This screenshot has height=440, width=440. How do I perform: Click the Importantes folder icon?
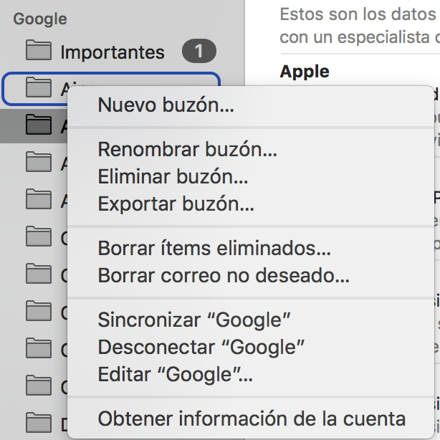click(39, 51)
